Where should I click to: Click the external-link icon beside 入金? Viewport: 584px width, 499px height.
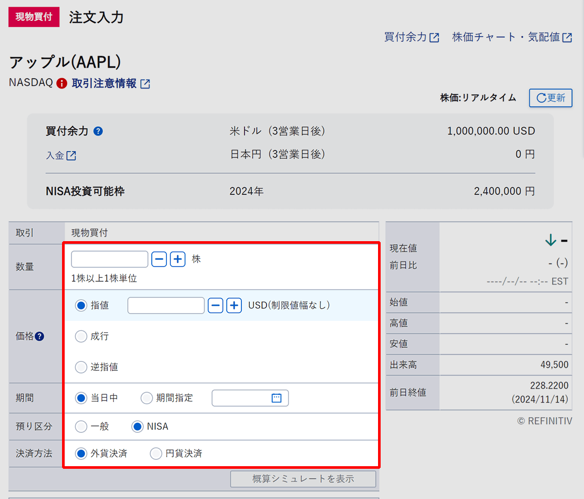point(71,156)
